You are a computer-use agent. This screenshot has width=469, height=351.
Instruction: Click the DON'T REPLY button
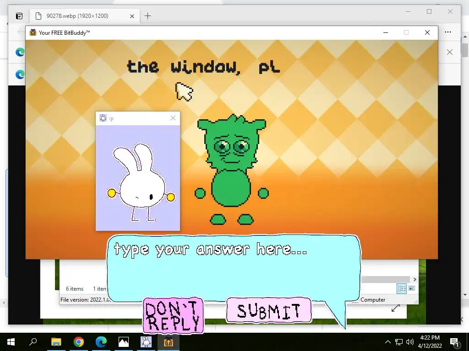click(x=173, y=315)
